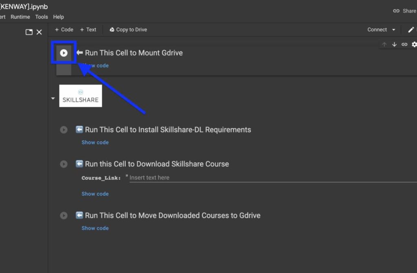Open the Tools menu
The image size is (417, 273).
pyautogui.click(x=42, y=17)
